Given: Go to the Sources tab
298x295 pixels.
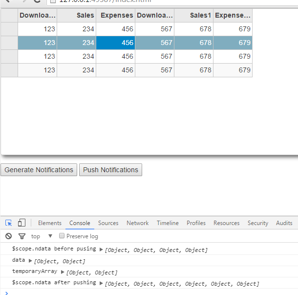Looking at the screenshot, I should click(x=108, y=223).
